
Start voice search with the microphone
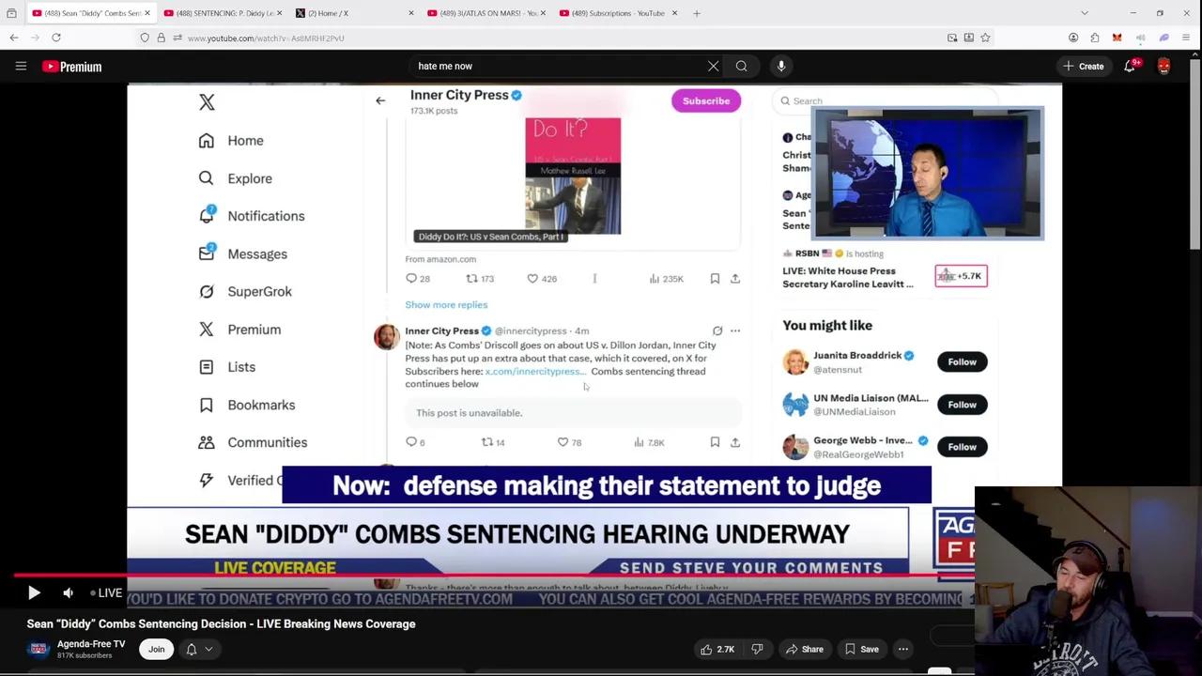[x=781, y=66]
